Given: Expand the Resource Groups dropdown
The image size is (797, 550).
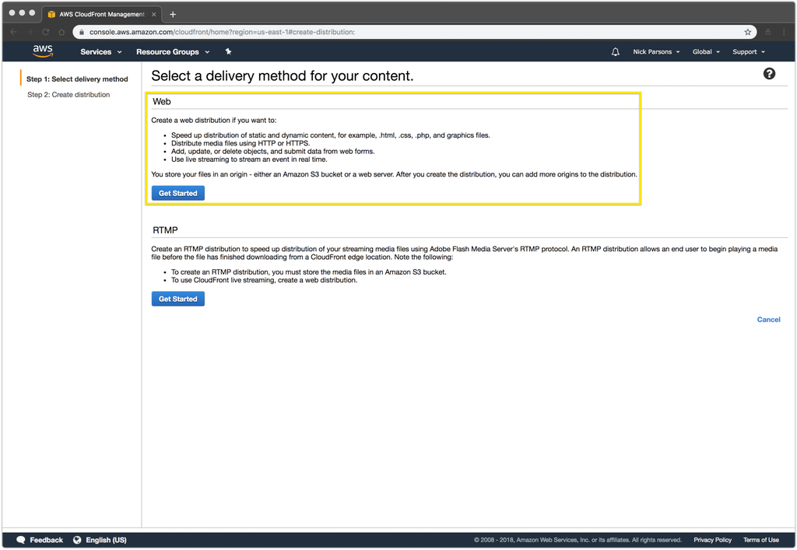Looking at the screenshot, I should pos(173,52).
